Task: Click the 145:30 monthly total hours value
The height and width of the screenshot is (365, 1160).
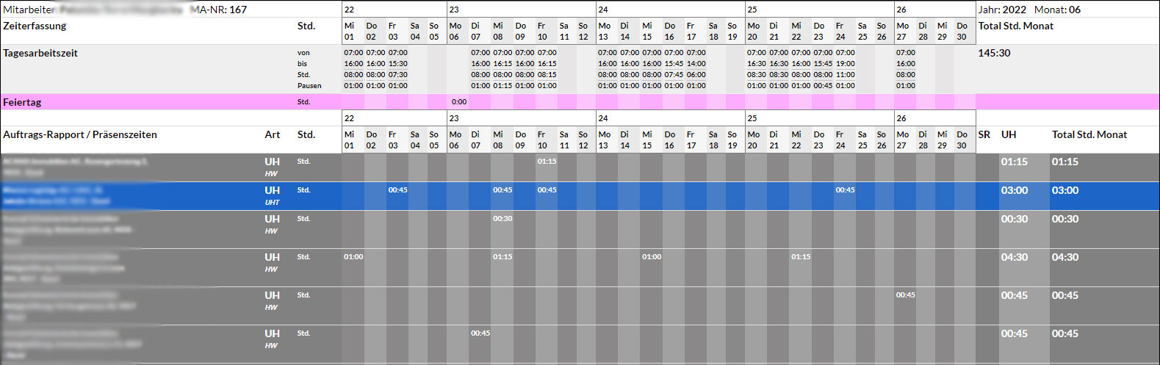Action: (x=994, y=53)
